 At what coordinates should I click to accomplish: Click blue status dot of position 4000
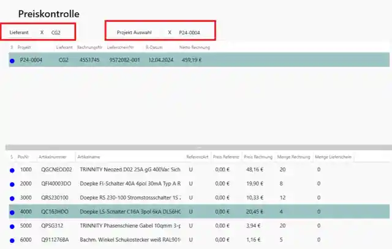point(12,212)
